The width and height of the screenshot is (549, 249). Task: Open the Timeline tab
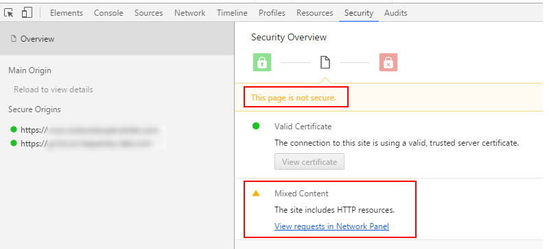(x=232, y=13)
